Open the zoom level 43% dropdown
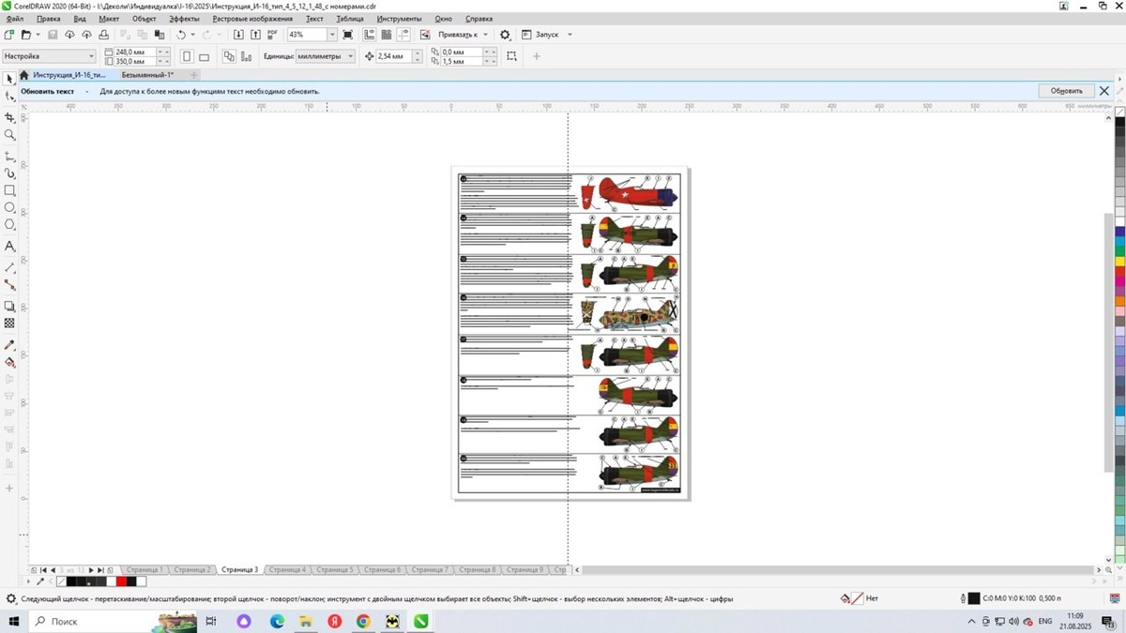The width and height of the screenshot is (1126, 633). [332, 35]
